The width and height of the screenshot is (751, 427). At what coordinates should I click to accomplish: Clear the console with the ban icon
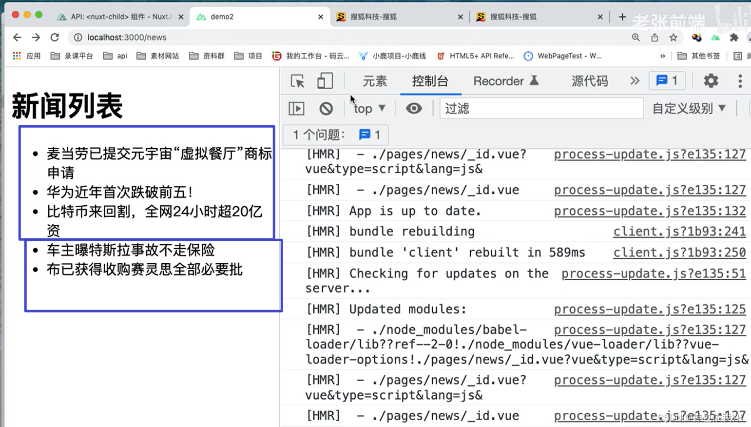pyautogui.click(x=326, y=108)
